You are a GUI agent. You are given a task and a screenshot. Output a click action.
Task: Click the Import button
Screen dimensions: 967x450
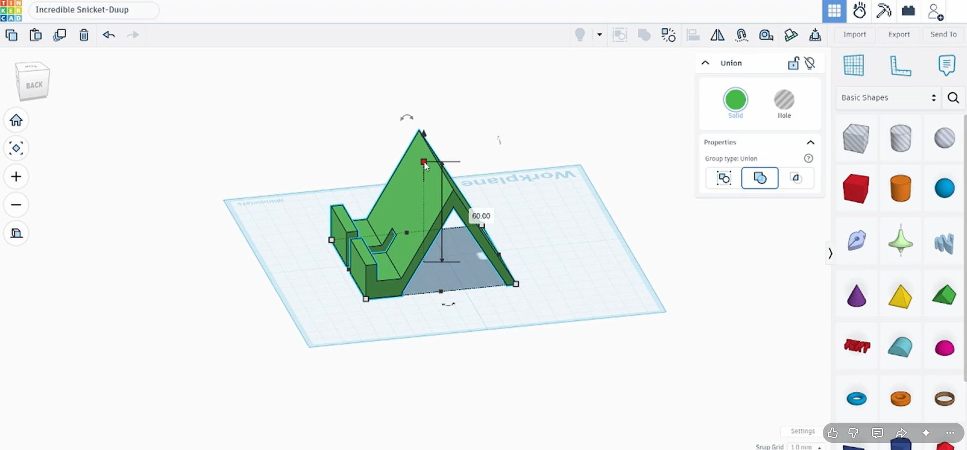(855, 34)
